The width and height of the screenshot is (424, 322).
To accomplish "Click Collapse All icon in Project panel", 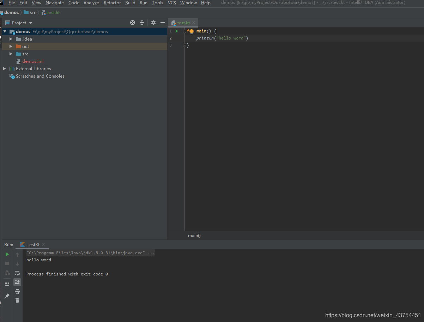I will pyautogui.click(x=142, y=23).
